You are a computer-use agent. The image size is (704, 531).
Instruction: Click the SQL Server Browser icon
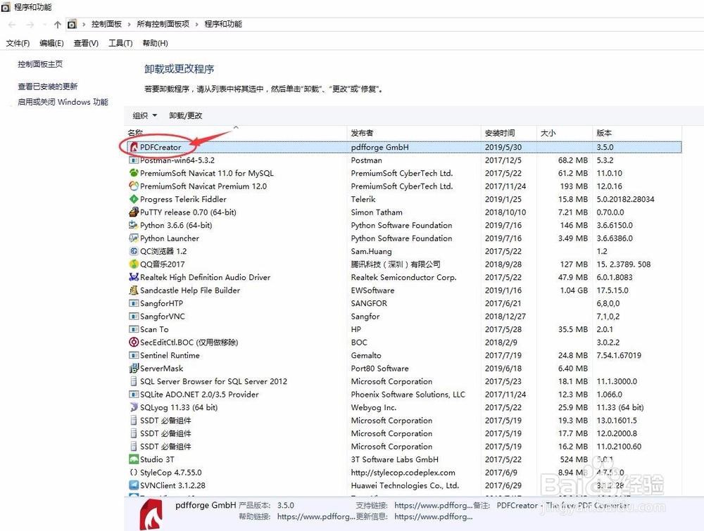tap(134, 381)
